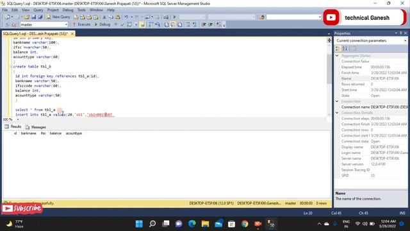Open the Tools menu
The width and height of the screenshot is (410, 231).
click(81, 10)
